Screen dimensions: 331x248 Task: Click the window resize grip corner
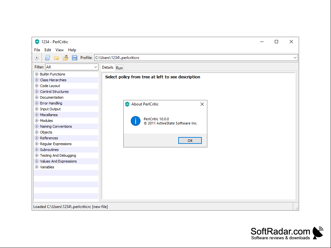296,208
